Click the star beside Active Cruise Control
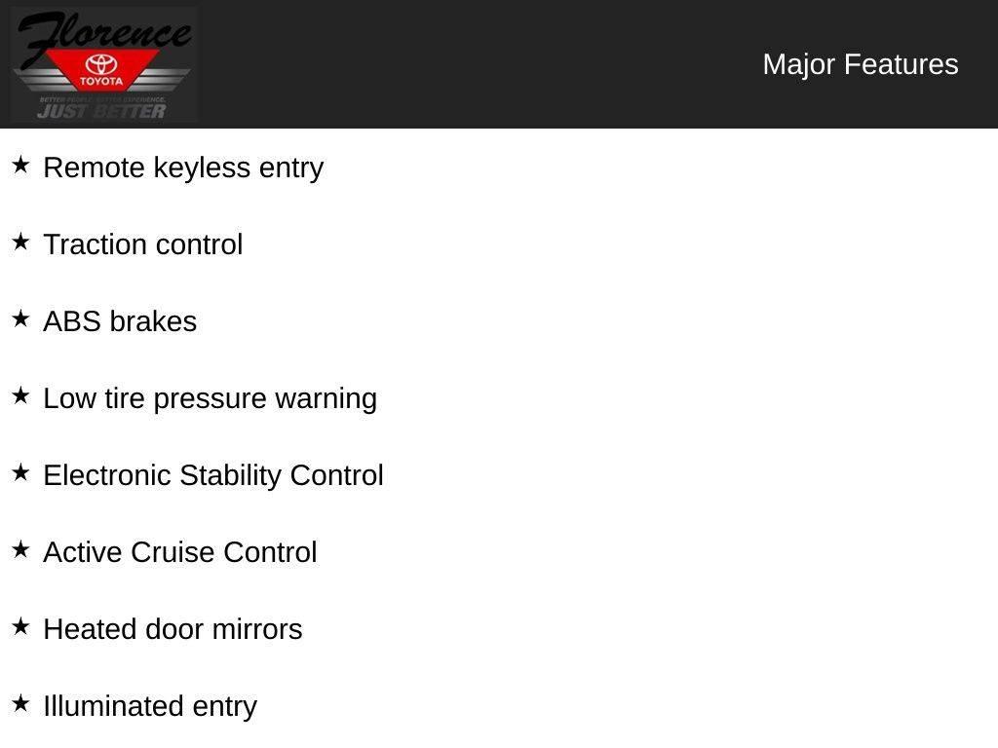Screen dimensions: 998x748 point(20,550)
